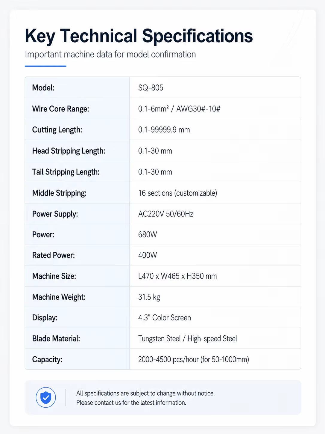Screen dimensions: 325x434
Task: Select the Important machine data subtitle
Action: tap(110, 54)
